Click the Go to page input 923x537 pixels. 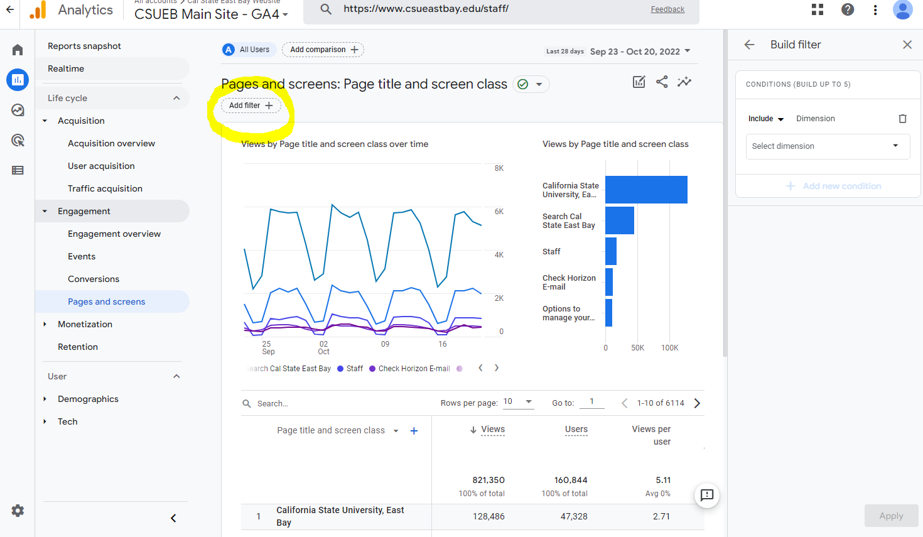coord(591,402)
